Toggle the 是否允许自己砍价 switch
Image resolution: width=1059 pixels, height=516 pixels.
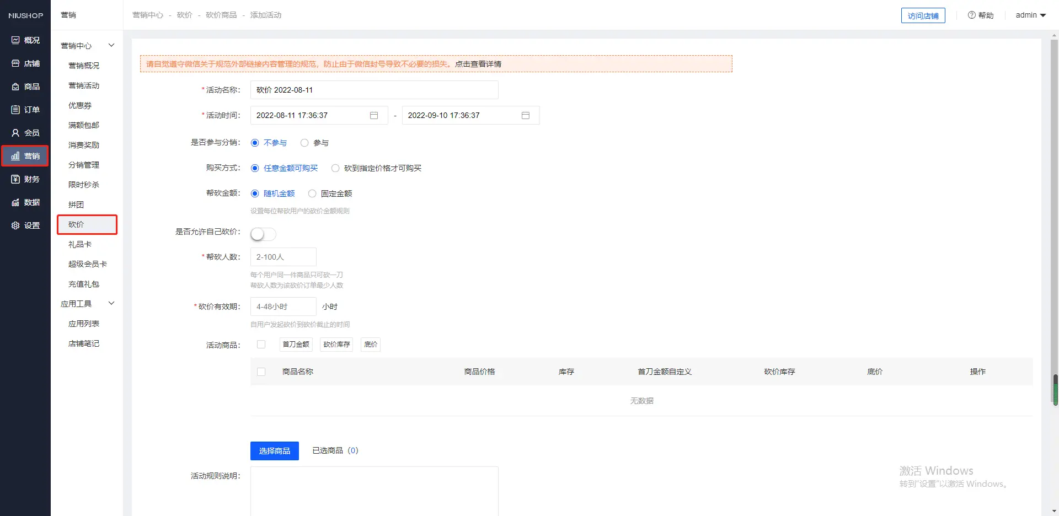[263, 234]
